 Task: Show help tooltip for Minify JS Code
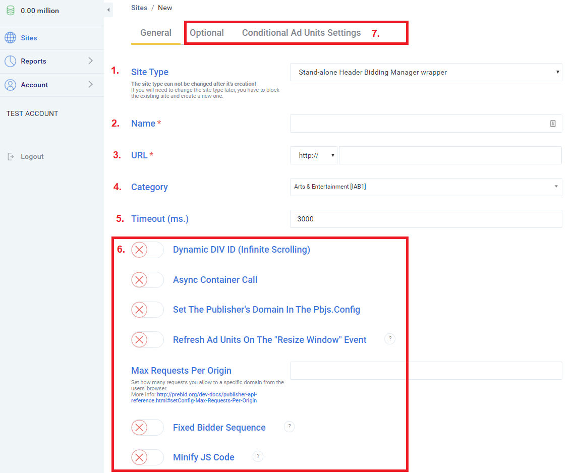[x=258, y=456]
